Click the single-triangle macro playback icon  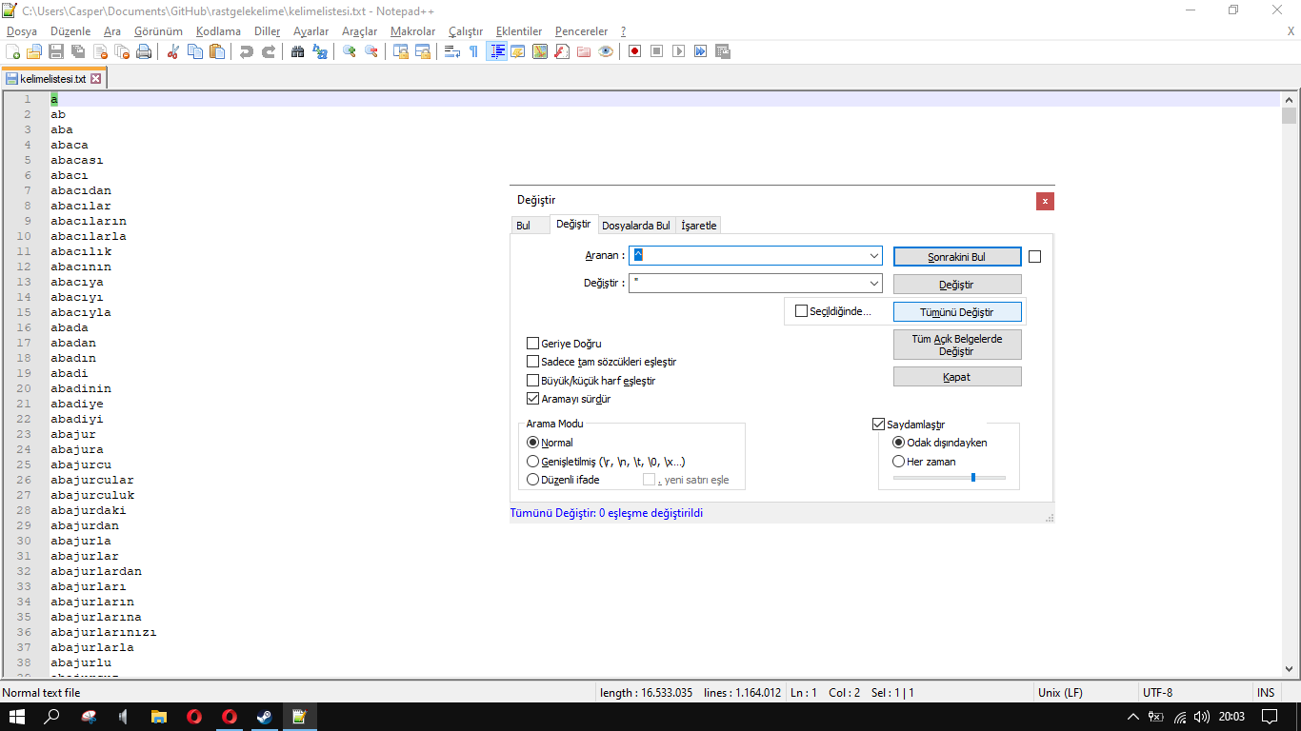pyautogui.click(x=678, y=51)
